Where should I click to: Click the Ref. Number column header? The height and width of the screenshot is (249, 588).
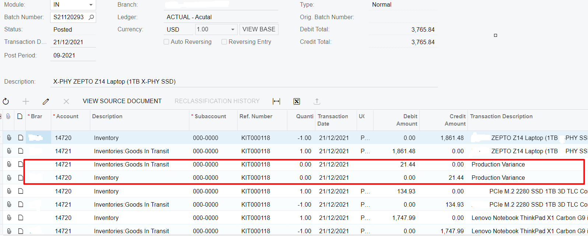pyautogui.click(x=256, y=116)
